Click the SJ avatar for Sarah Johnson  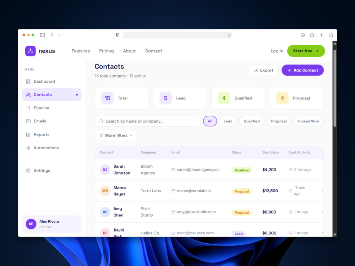pos(105,170)
